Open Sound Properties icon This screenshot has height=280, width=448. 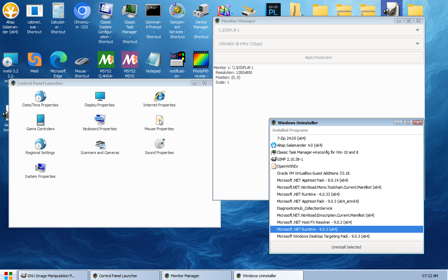pos(159,147)
